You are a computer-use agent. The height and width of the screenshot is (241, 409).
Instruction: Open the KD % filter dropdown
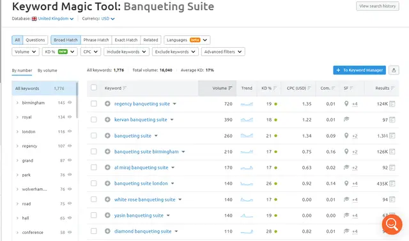tap(59, 52)
